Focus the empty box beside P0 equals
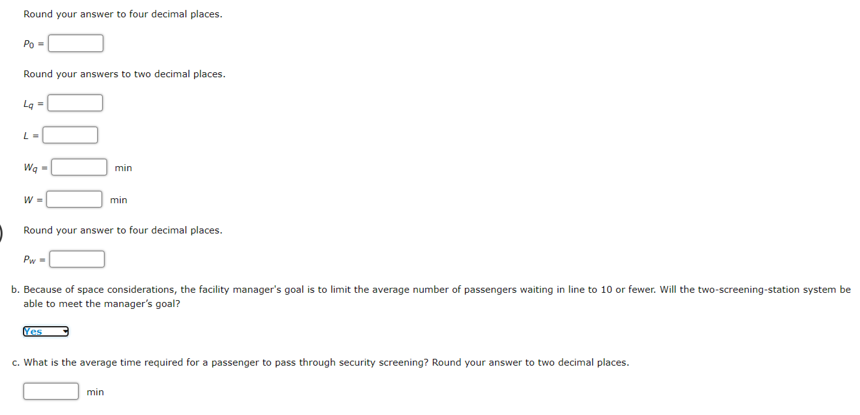Image resolution: width=860 pixels, height=415 pixels. (x=75, y=43)
